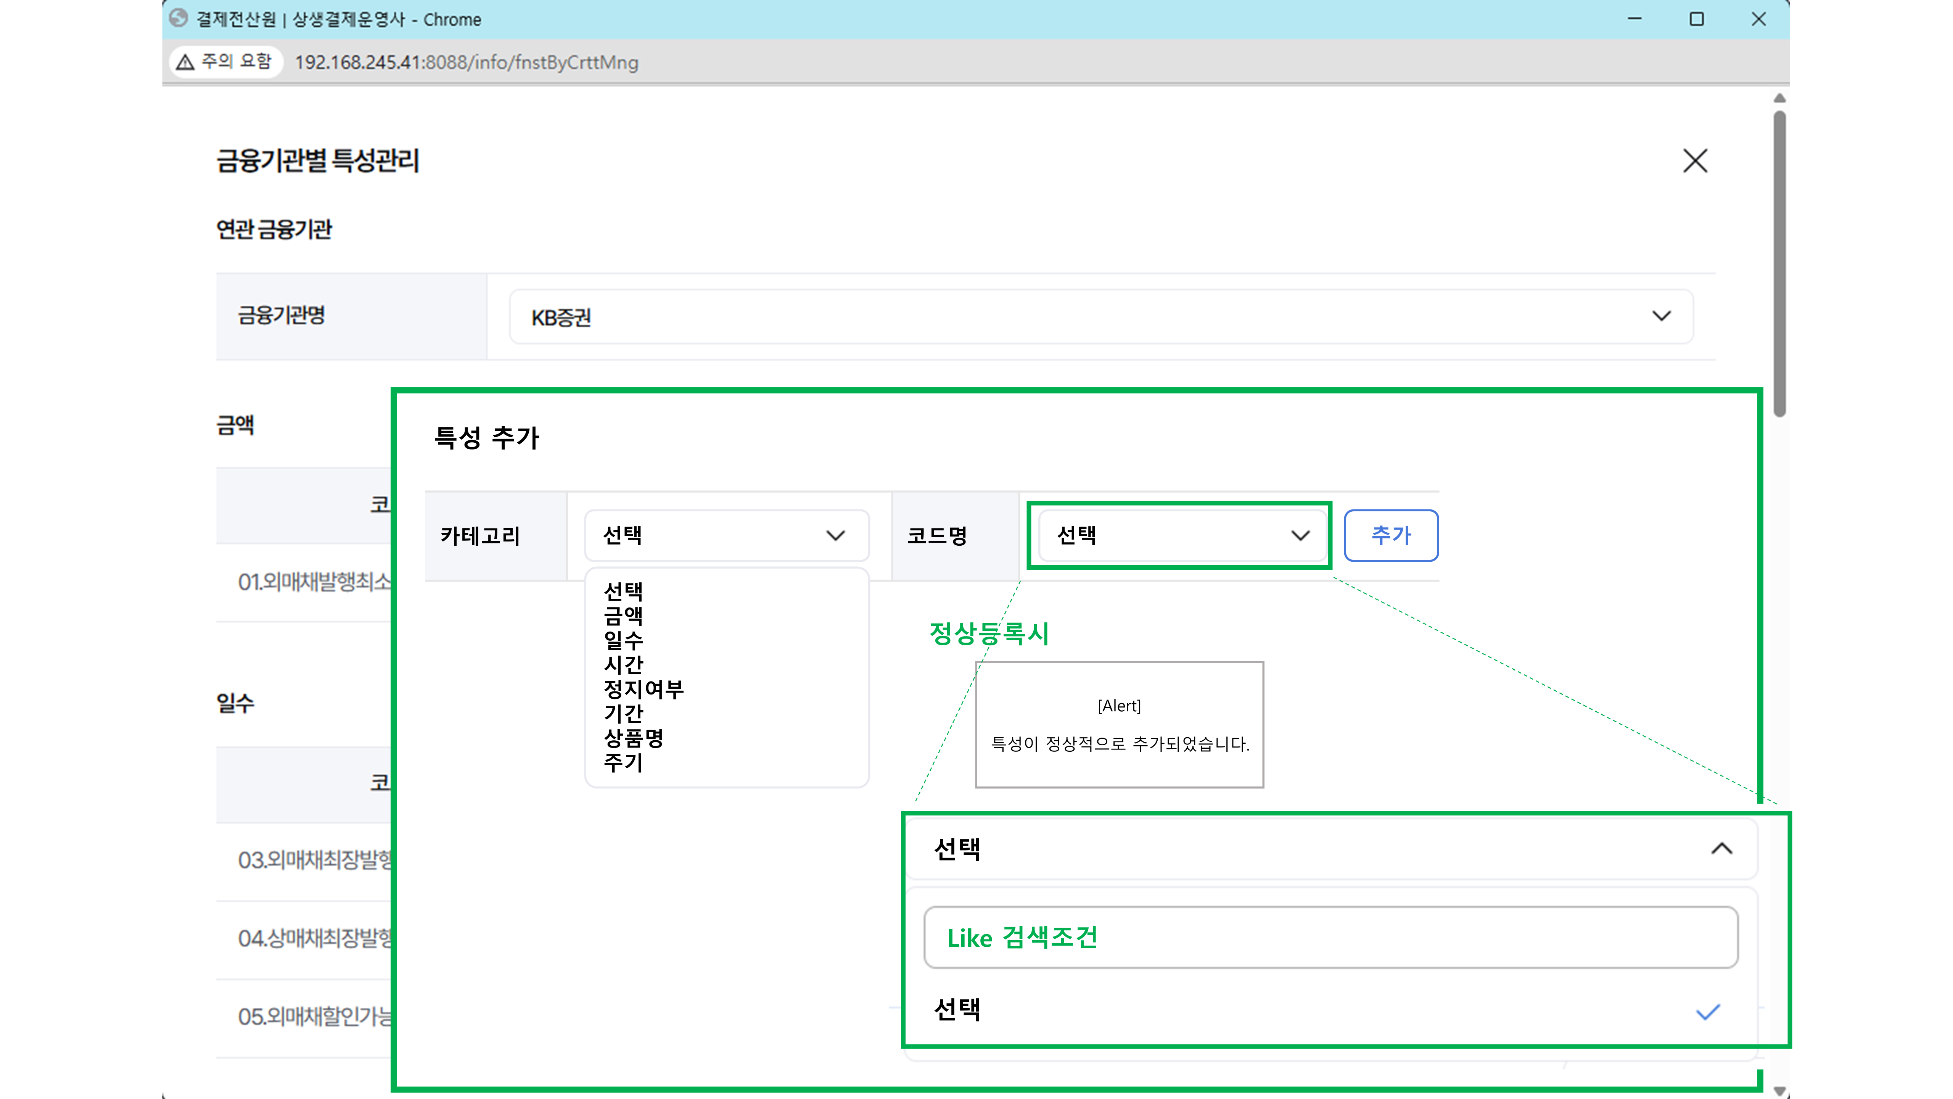Click the alert message 특성이 정상적으로 추가되었습니다
Viewport: 1953px width, 1099px height.
[1120, 744]
